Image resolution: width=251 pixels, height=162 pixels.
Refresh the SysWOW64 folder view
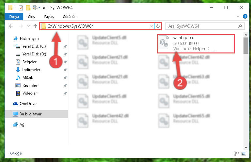tap(158, 26)
